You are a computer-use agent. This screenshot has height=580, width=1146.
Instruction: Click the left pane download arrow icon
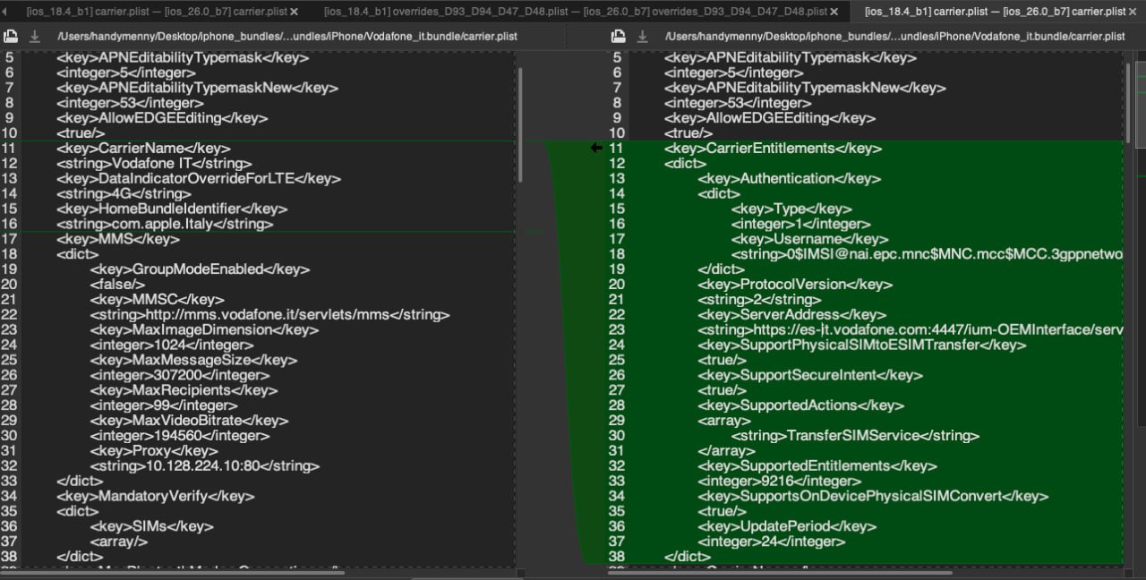coord(35,37)
